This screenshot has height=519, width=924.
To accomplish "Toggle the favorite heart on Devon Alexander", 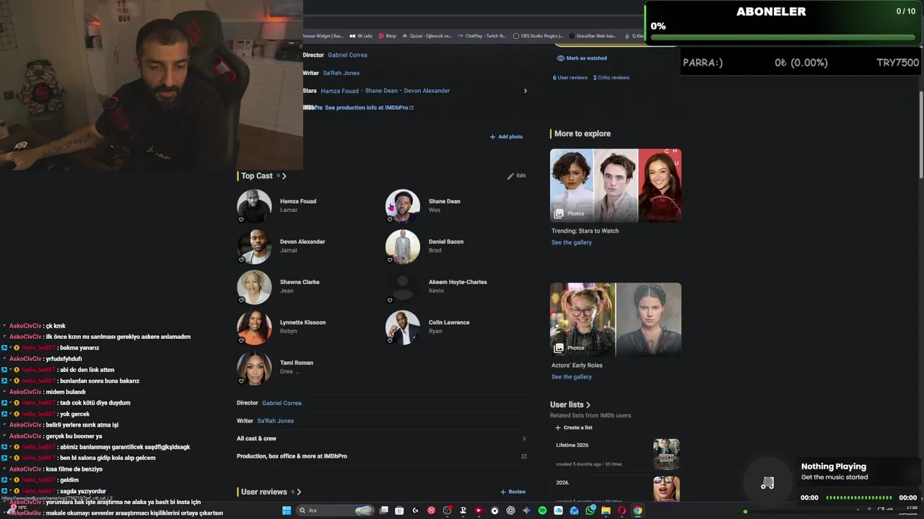I will pos(241,260).
